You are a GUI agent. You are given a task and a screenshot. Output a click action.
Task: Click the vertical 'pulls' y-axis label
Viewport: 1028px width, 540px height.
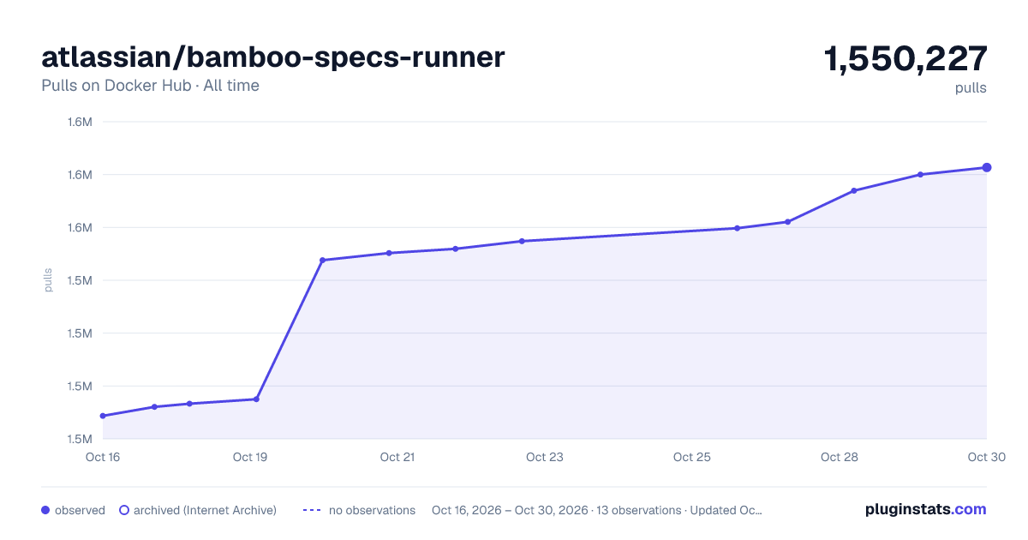point(48,280)
